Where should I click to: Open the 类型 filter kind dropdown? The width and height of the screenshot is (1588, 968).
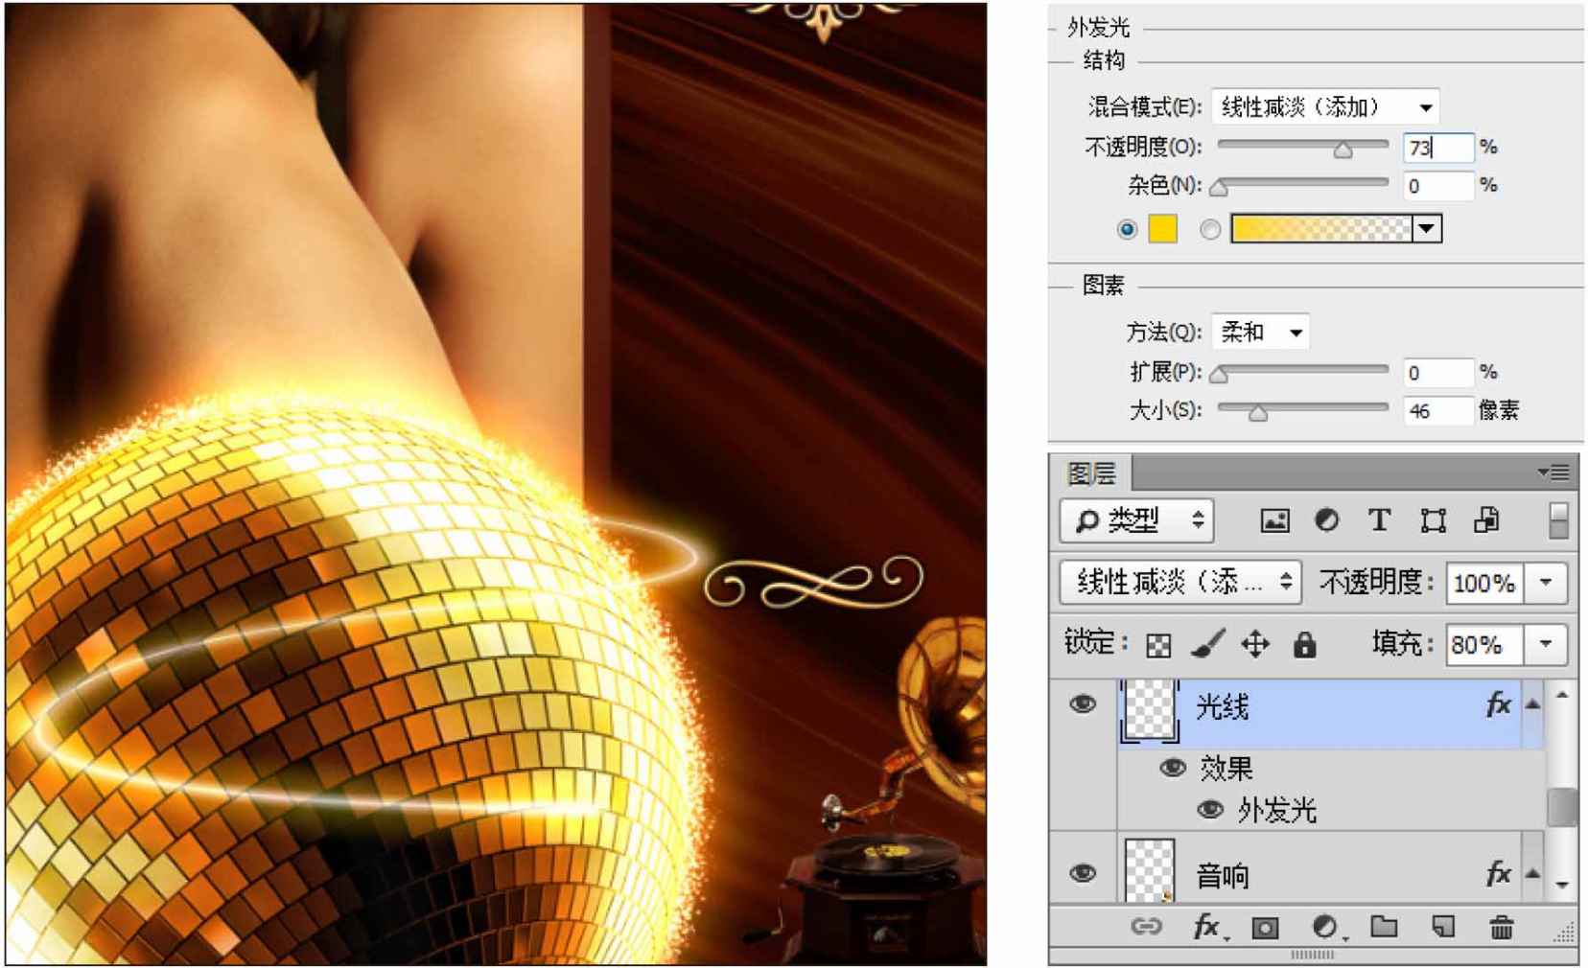(x=1136, y=520)
